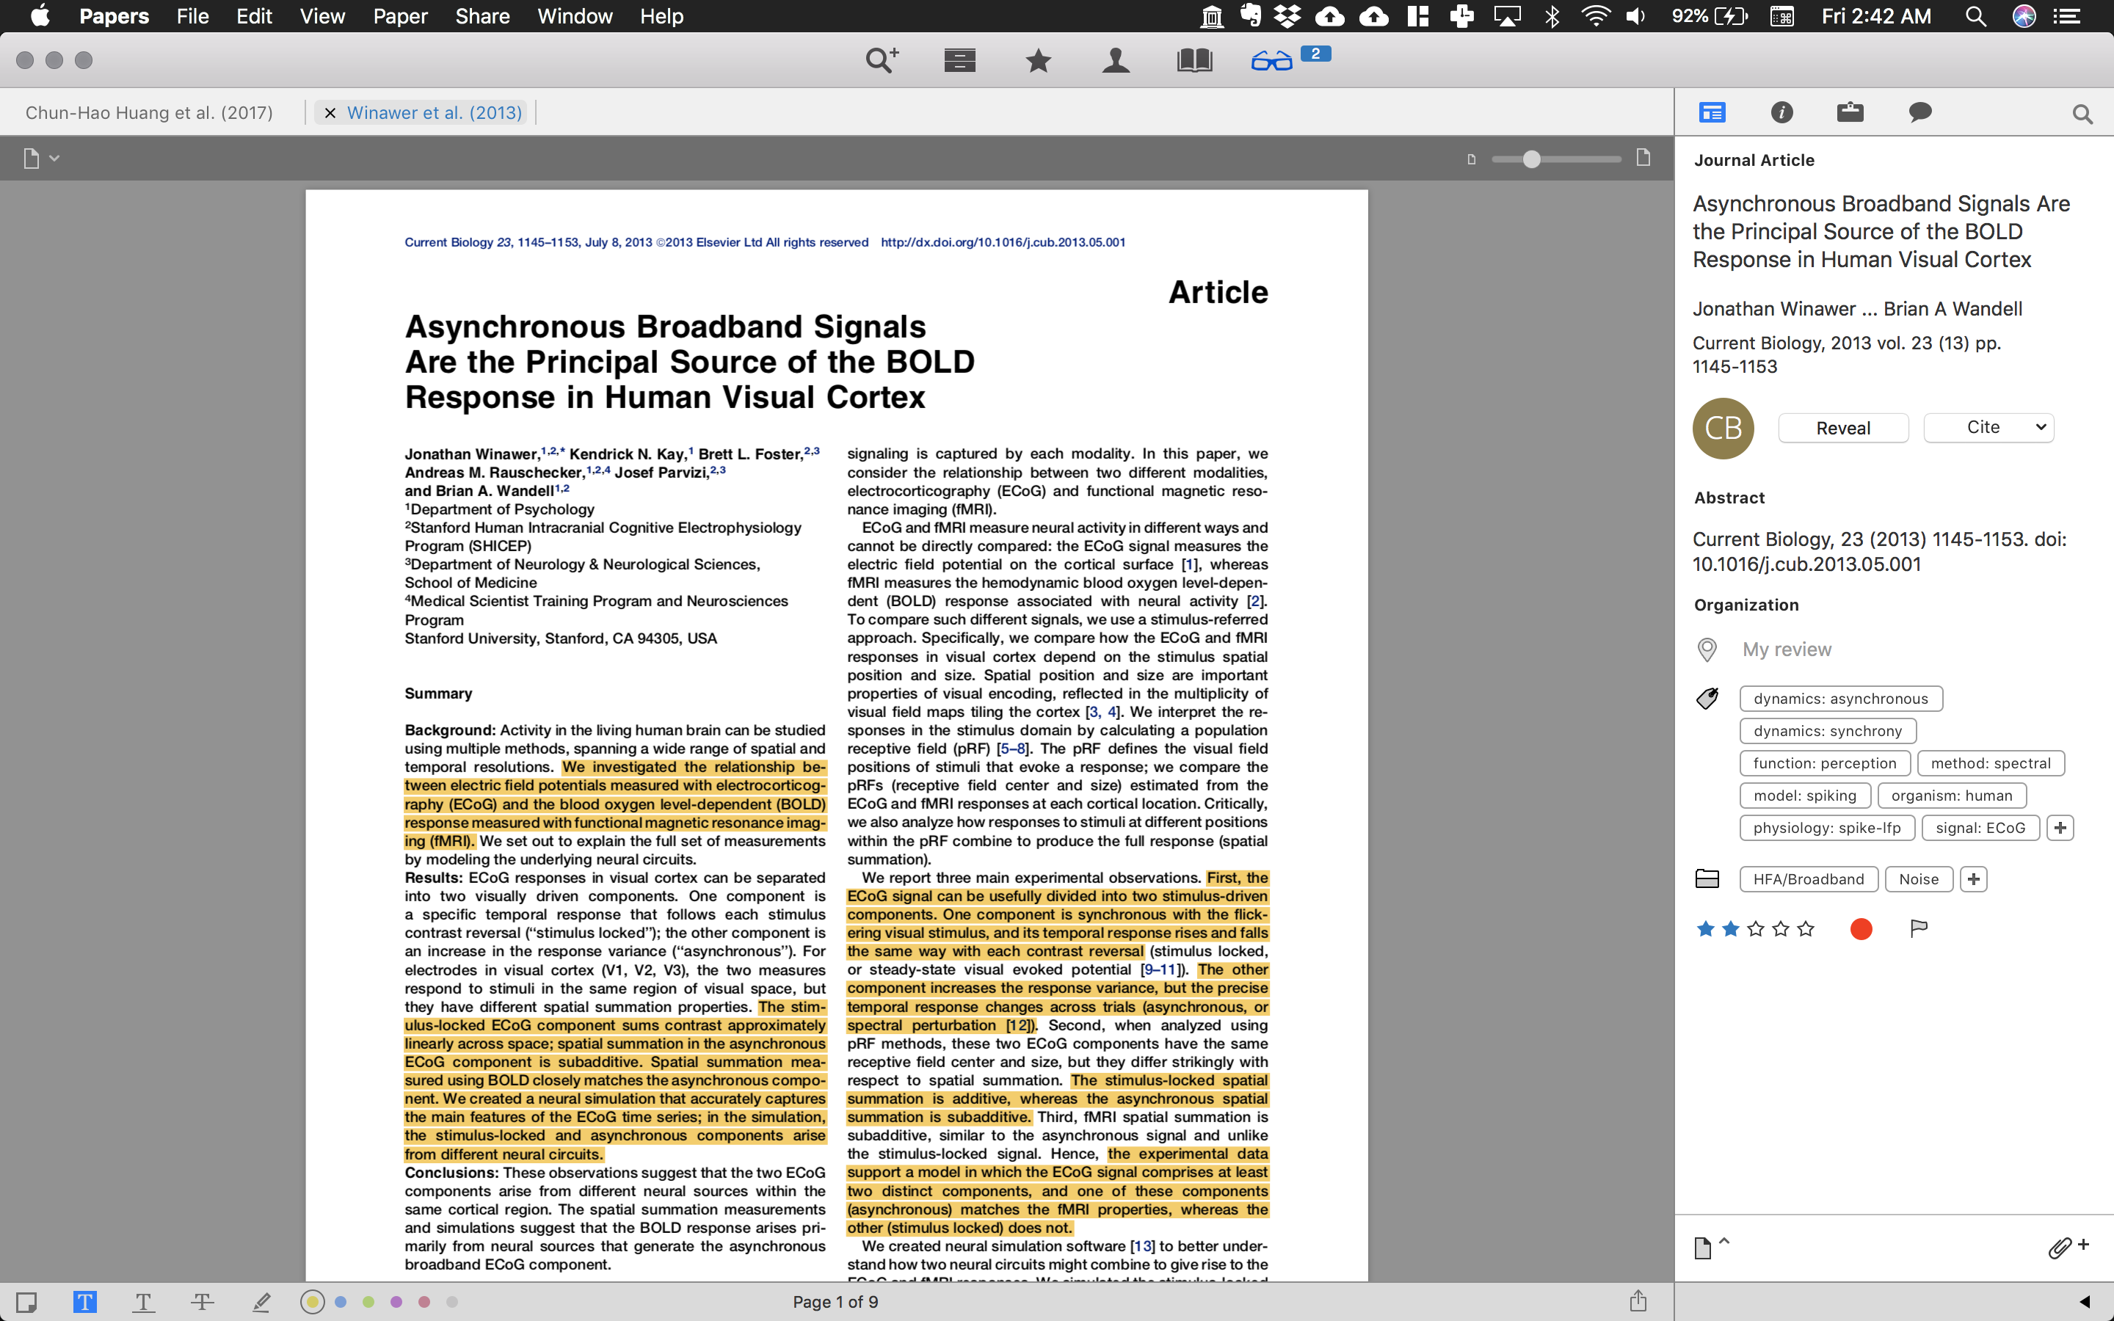Click the HFA/Broadband collection token
Image resolution: width=2114 pixels, height=1321 pixels.
pos(1808,879)
